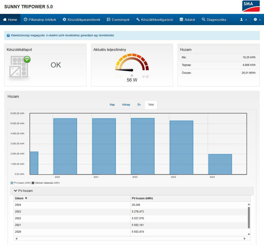The image size is (264, 245).
Task: Click the value 5 527,076
Action: [138, 218]
